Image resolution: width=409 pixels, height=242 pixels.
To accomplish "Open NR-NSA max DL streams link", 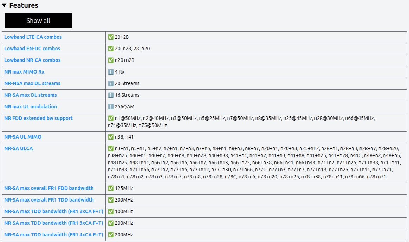I will (x=32, y=83).
